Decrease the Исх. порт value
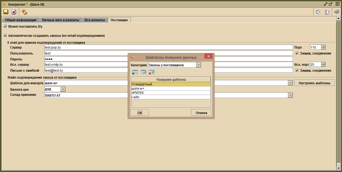This screenshot has height=172, width=342. [324, 66]
